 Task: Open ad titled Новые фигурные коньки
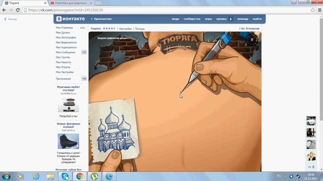pyautogui.click(x=69, y=125)
